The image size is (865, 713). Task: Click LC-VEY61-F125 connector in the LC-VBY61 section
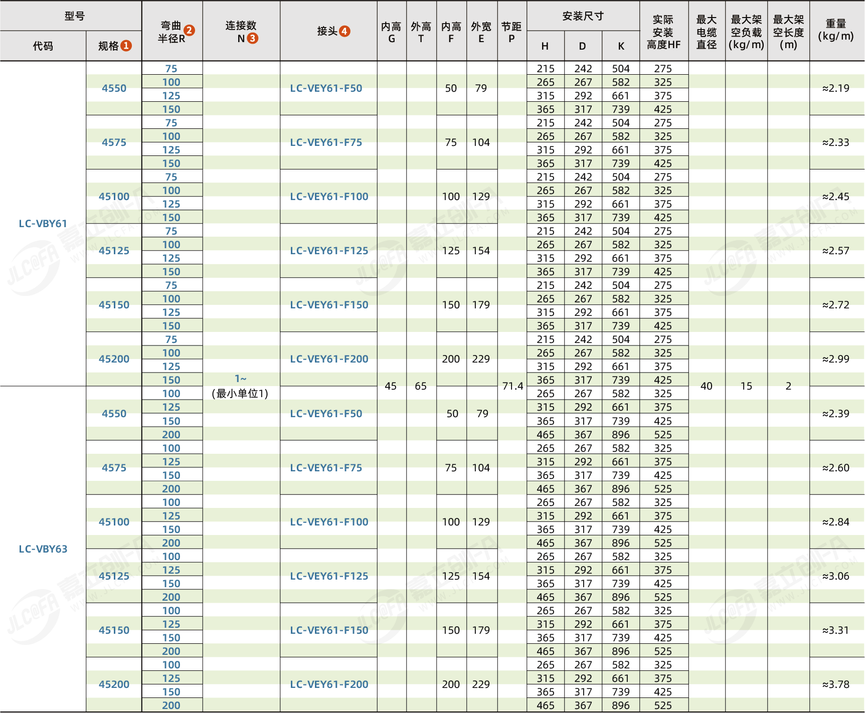(329, 251)
